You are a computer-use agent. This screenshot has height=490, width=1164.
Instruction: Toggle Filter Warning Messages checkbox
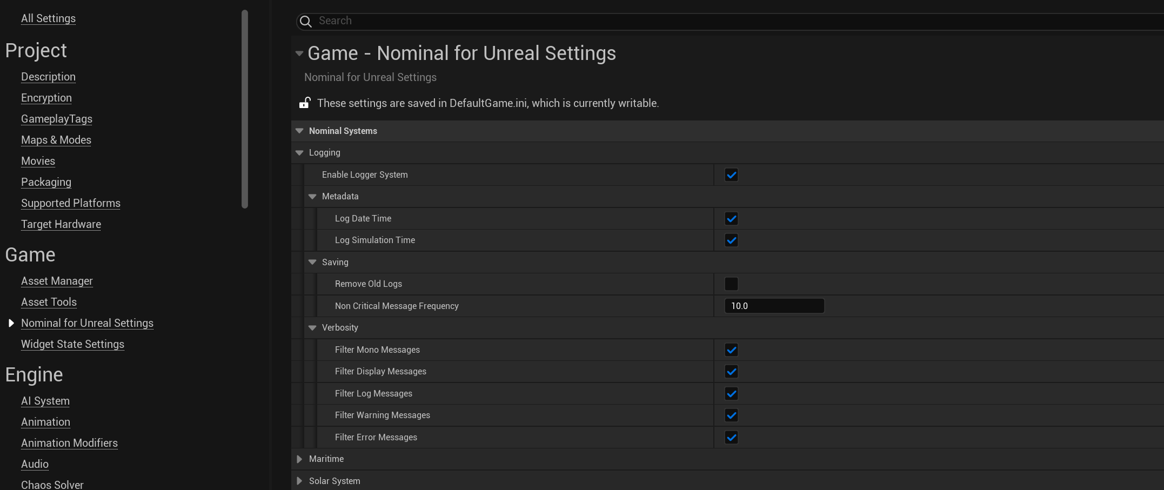pyautogui.click(x=731, y=415)
